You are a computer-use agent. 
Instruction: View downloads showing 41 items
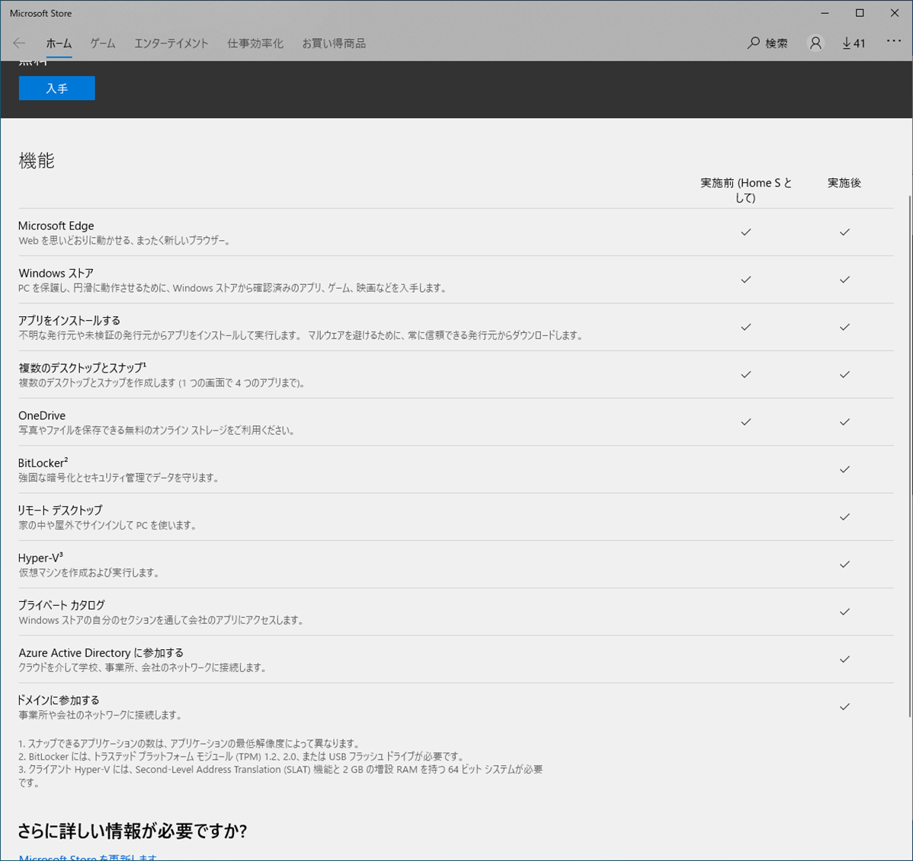point(854,43)
